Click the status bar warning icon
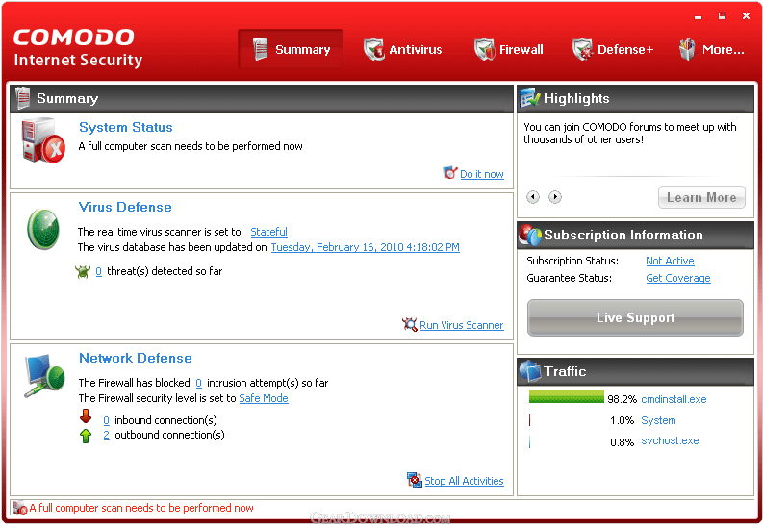 20,508
